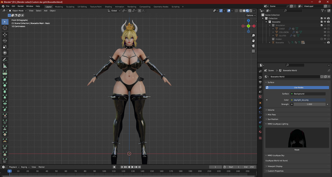Switch to rendered viewport shading
The width and height of the screenshot is (332, 177).
(251, 11)
